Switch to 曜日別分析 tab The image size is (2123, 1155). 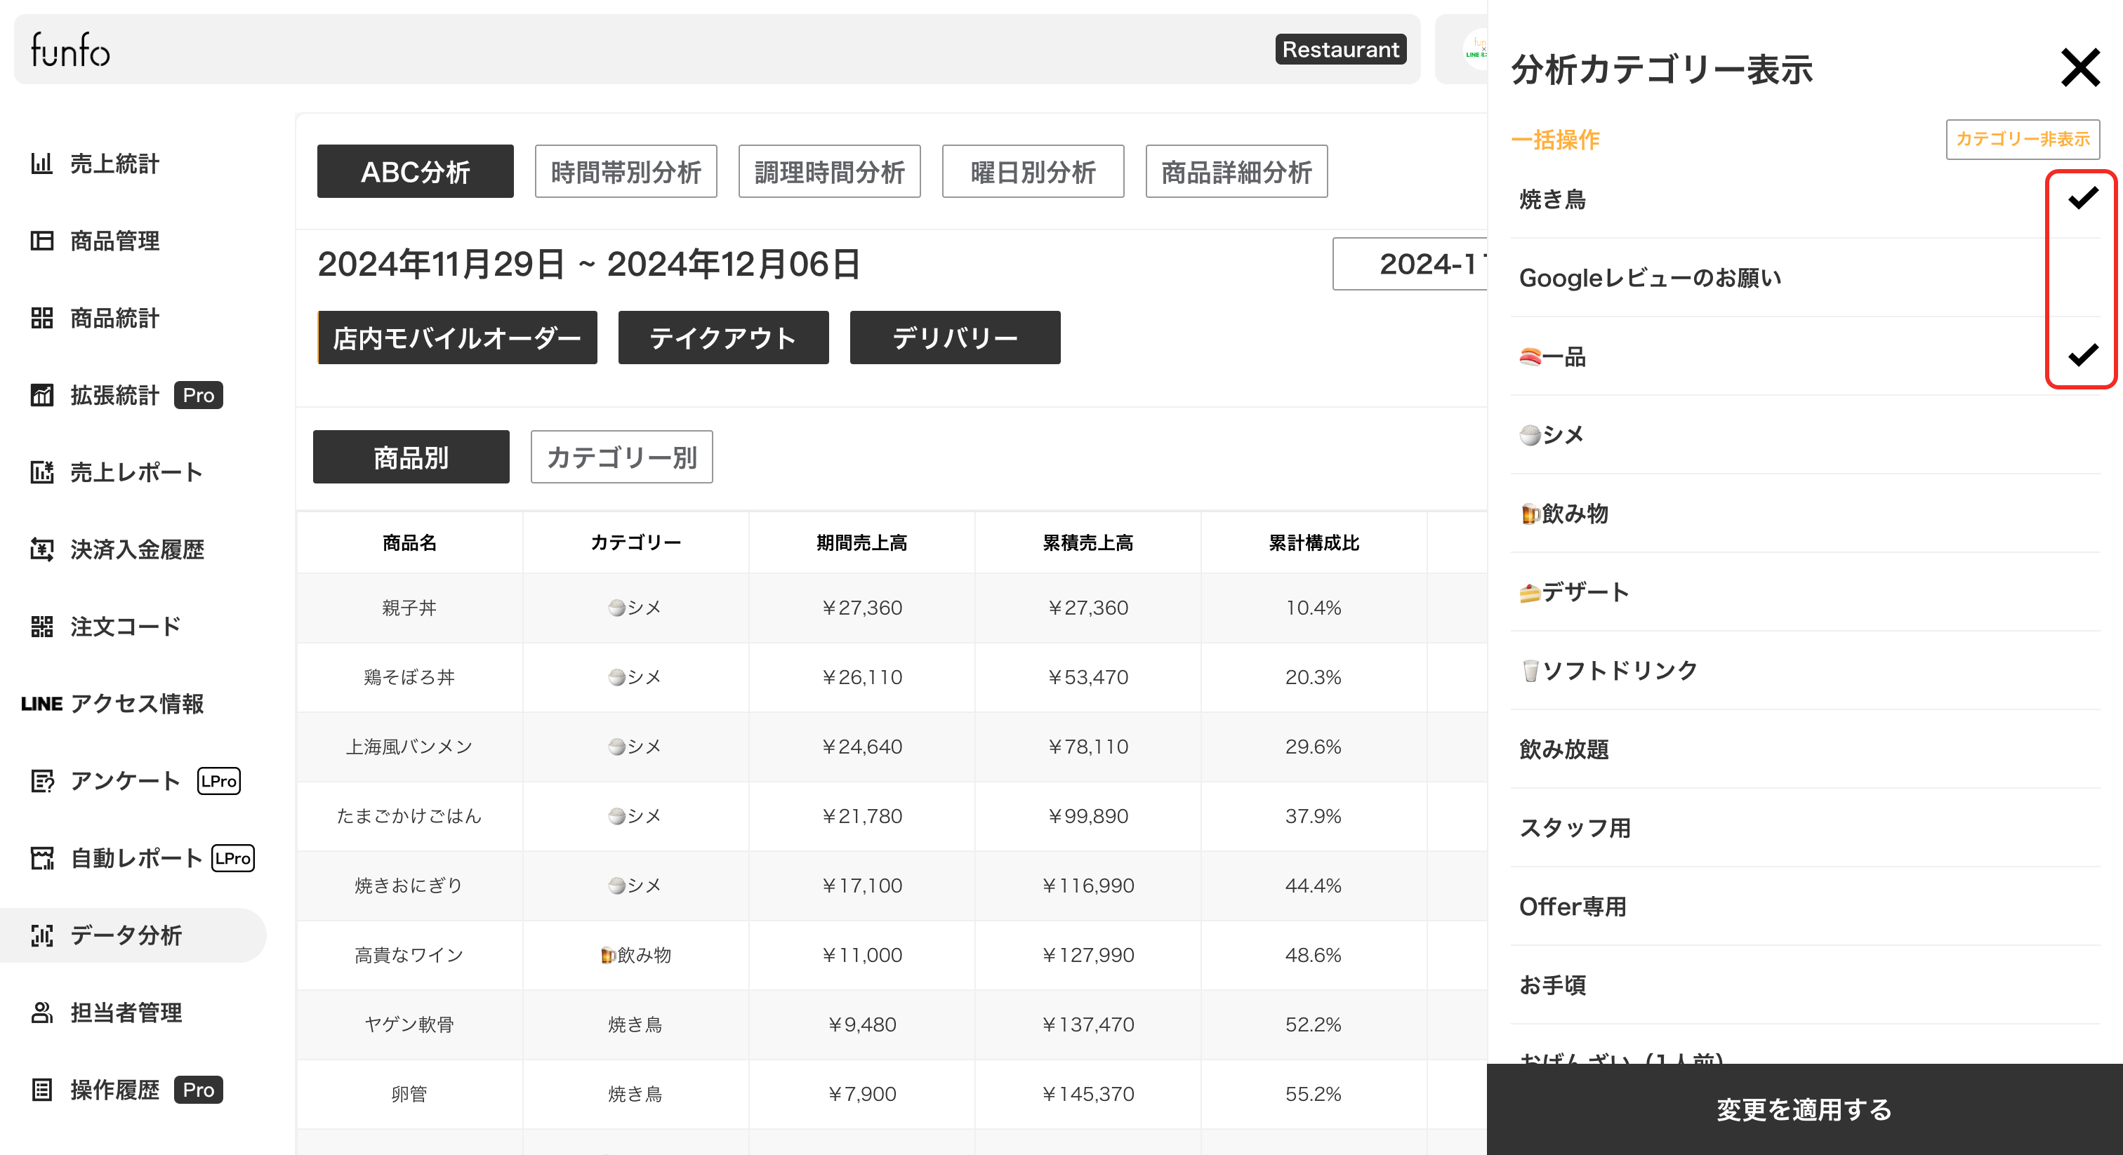(1033, 171)
